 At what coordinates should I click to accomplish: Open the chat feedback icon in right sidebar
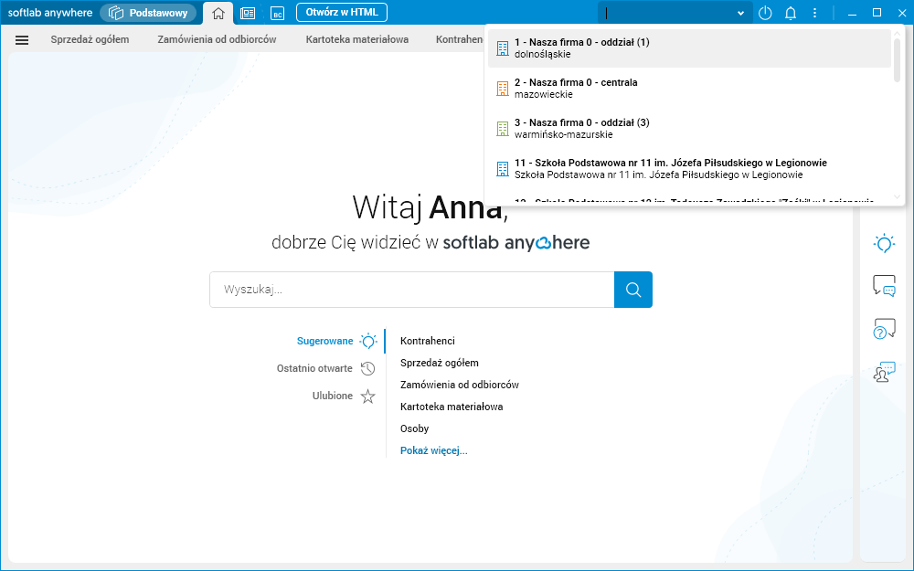(x=883, y=286)
